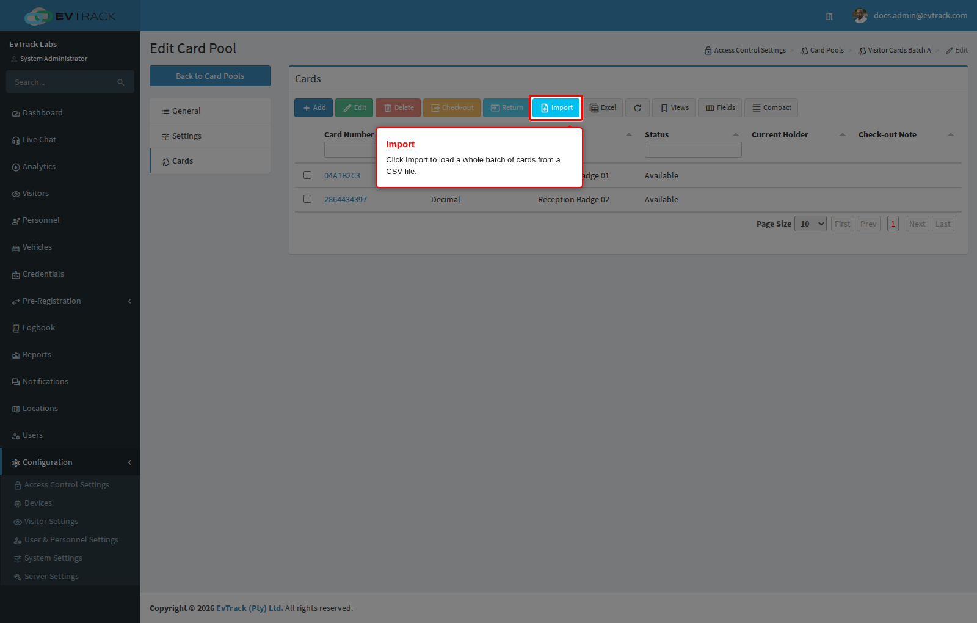Image resolution: width=977 pixels, height=623 pixels.
Task: Tick the checkbox for card 2864434397
Action: tap(308, 199)
